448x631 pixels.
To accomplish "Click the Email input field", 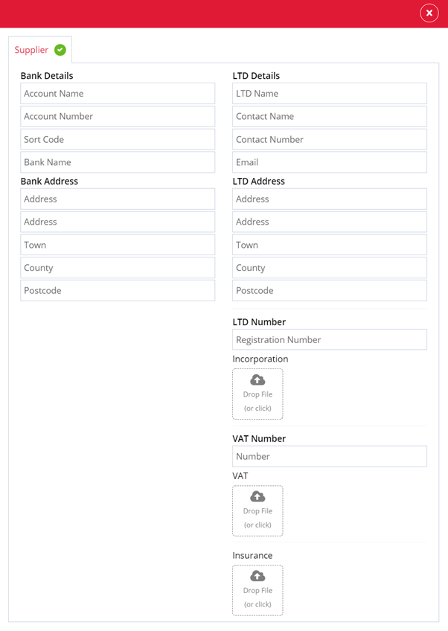I will [x=330, y=162].
